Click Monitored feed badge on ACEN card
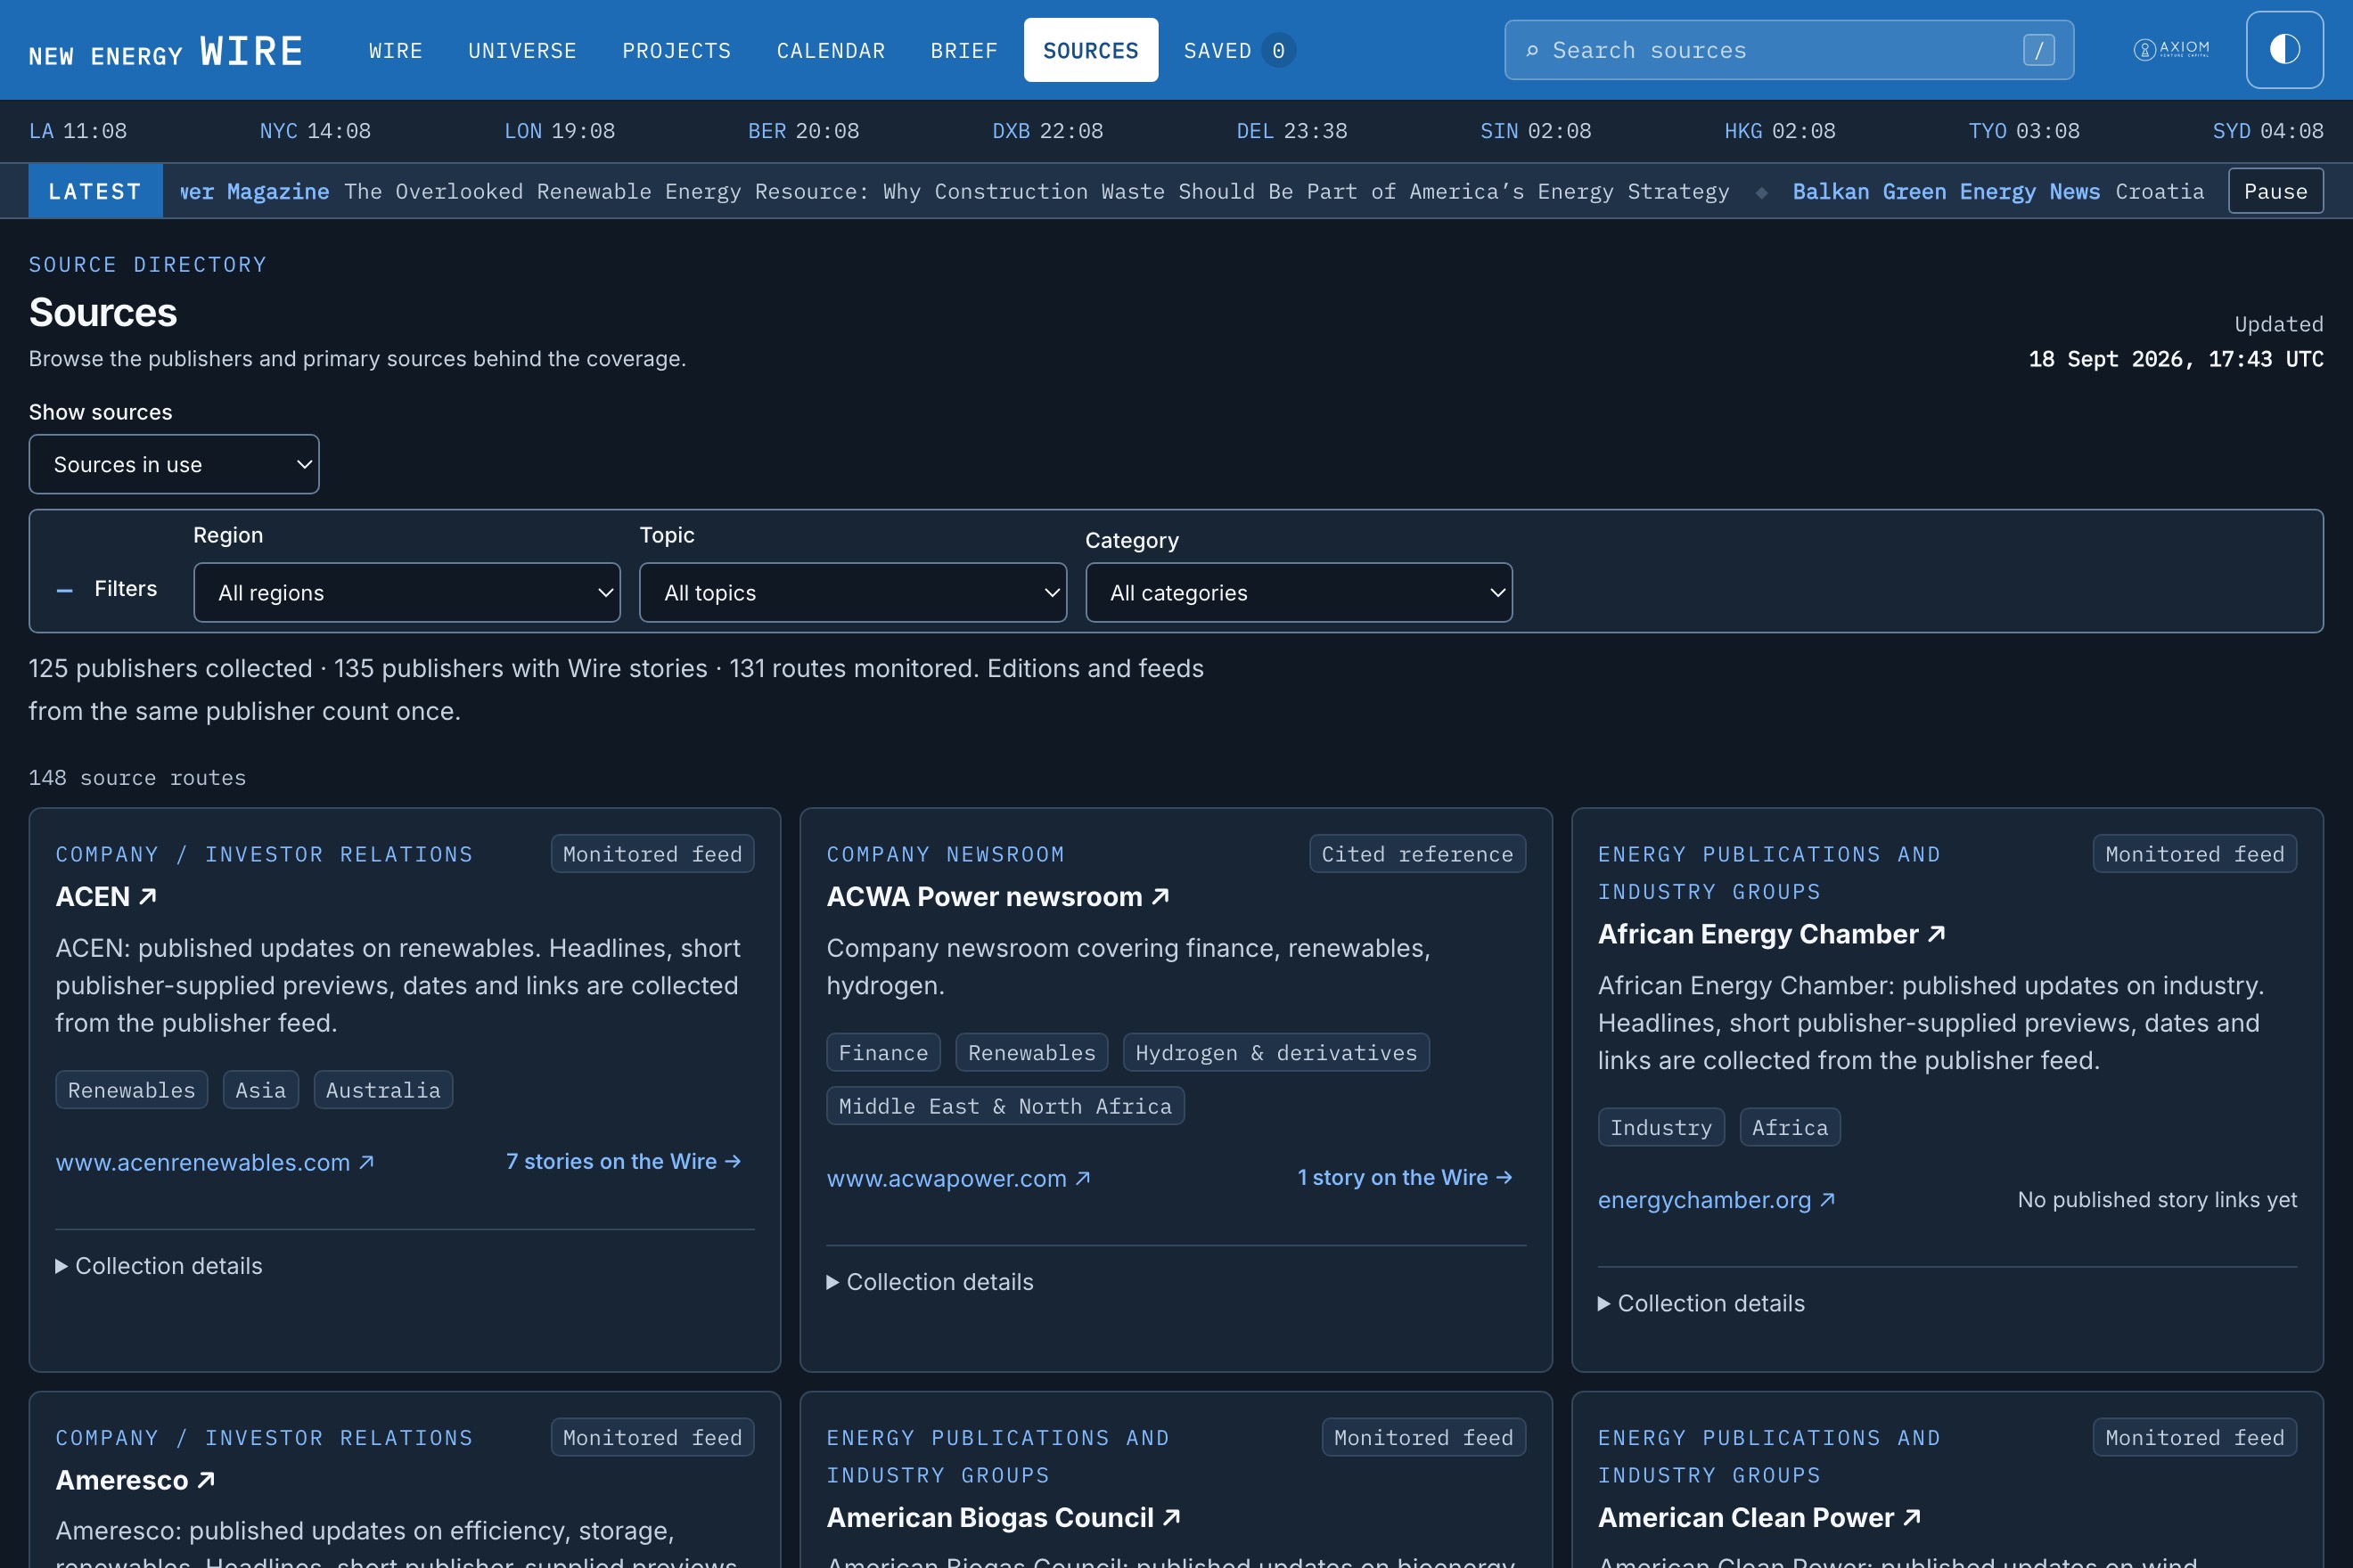Viewport: 2353px width, 1568px height. [x=652, y=853]
